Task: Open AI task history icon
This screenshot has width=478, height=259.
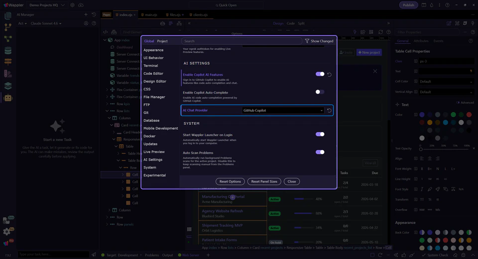Action: (94, 14)
